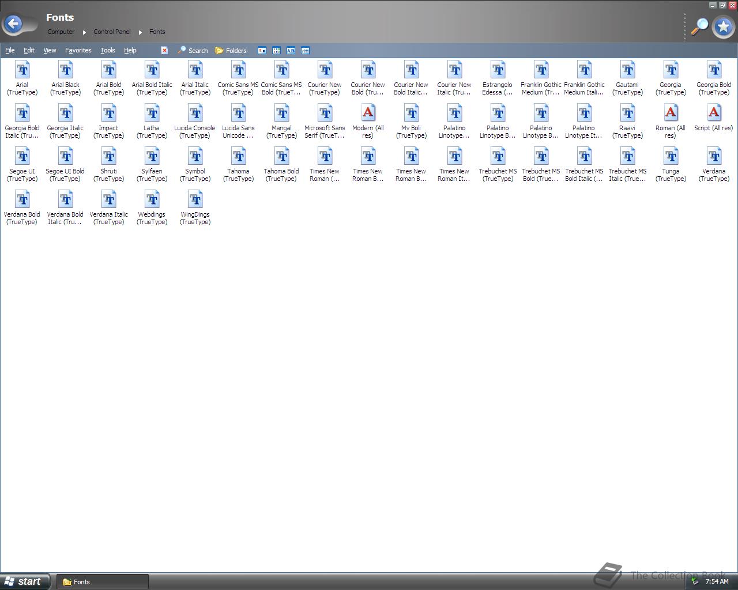Viewport: 738px width, 590px height.
Task: Select the Comic Sans MS (TrueType) font
Action: point(238,78)
